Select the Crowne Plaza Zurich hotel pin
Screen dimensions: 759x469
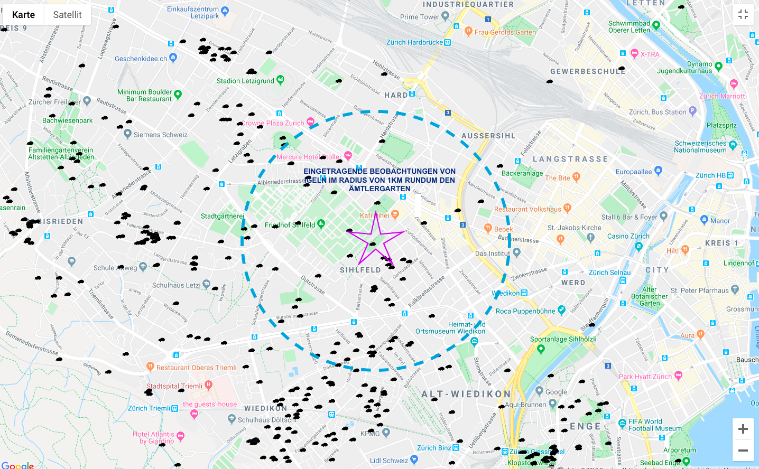pos(311,122)
